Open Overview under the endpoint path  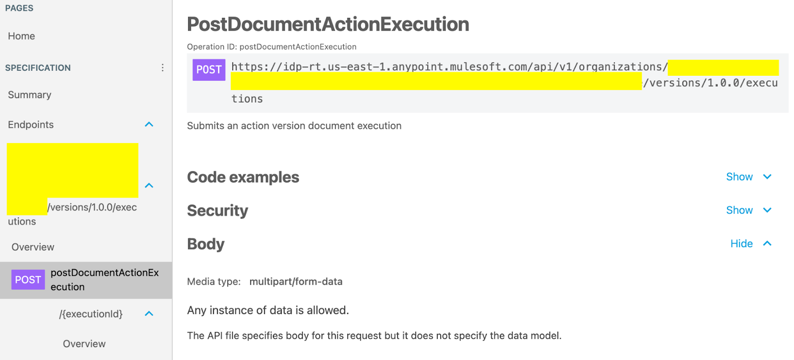[x=32, y=247]
